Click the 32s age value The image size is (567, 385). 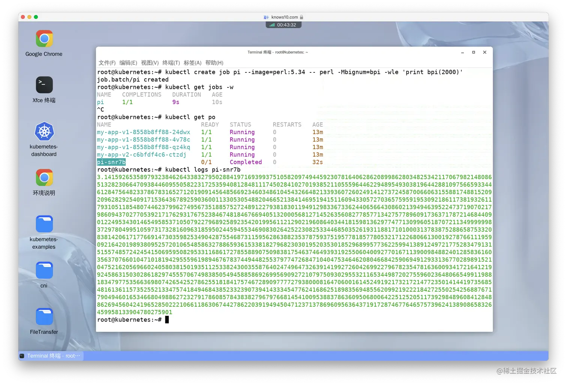coord(318,162)
